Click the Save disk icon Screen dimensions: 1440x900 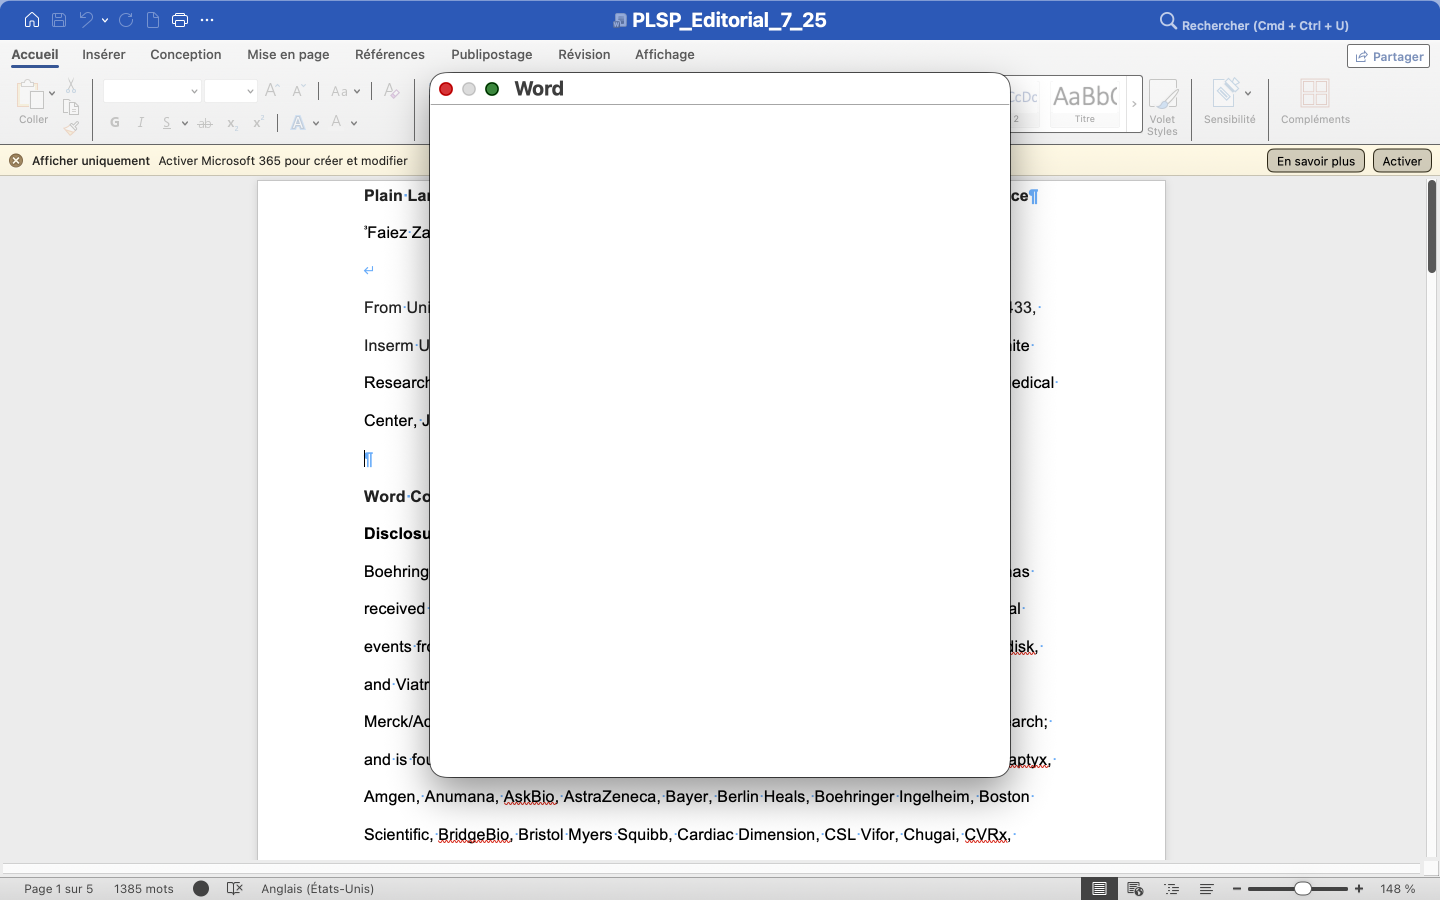59,19
